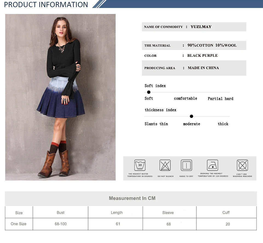Image resolution: width=263 pixels, height=243 pixels.
Task: Click the Soft index label
Action: tap(155, 86)
